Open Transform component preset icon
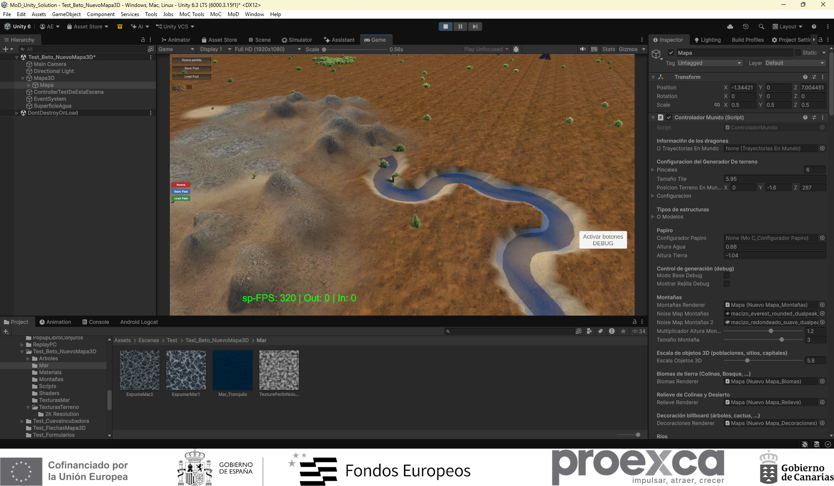The image size is (834, 486). 814,77
